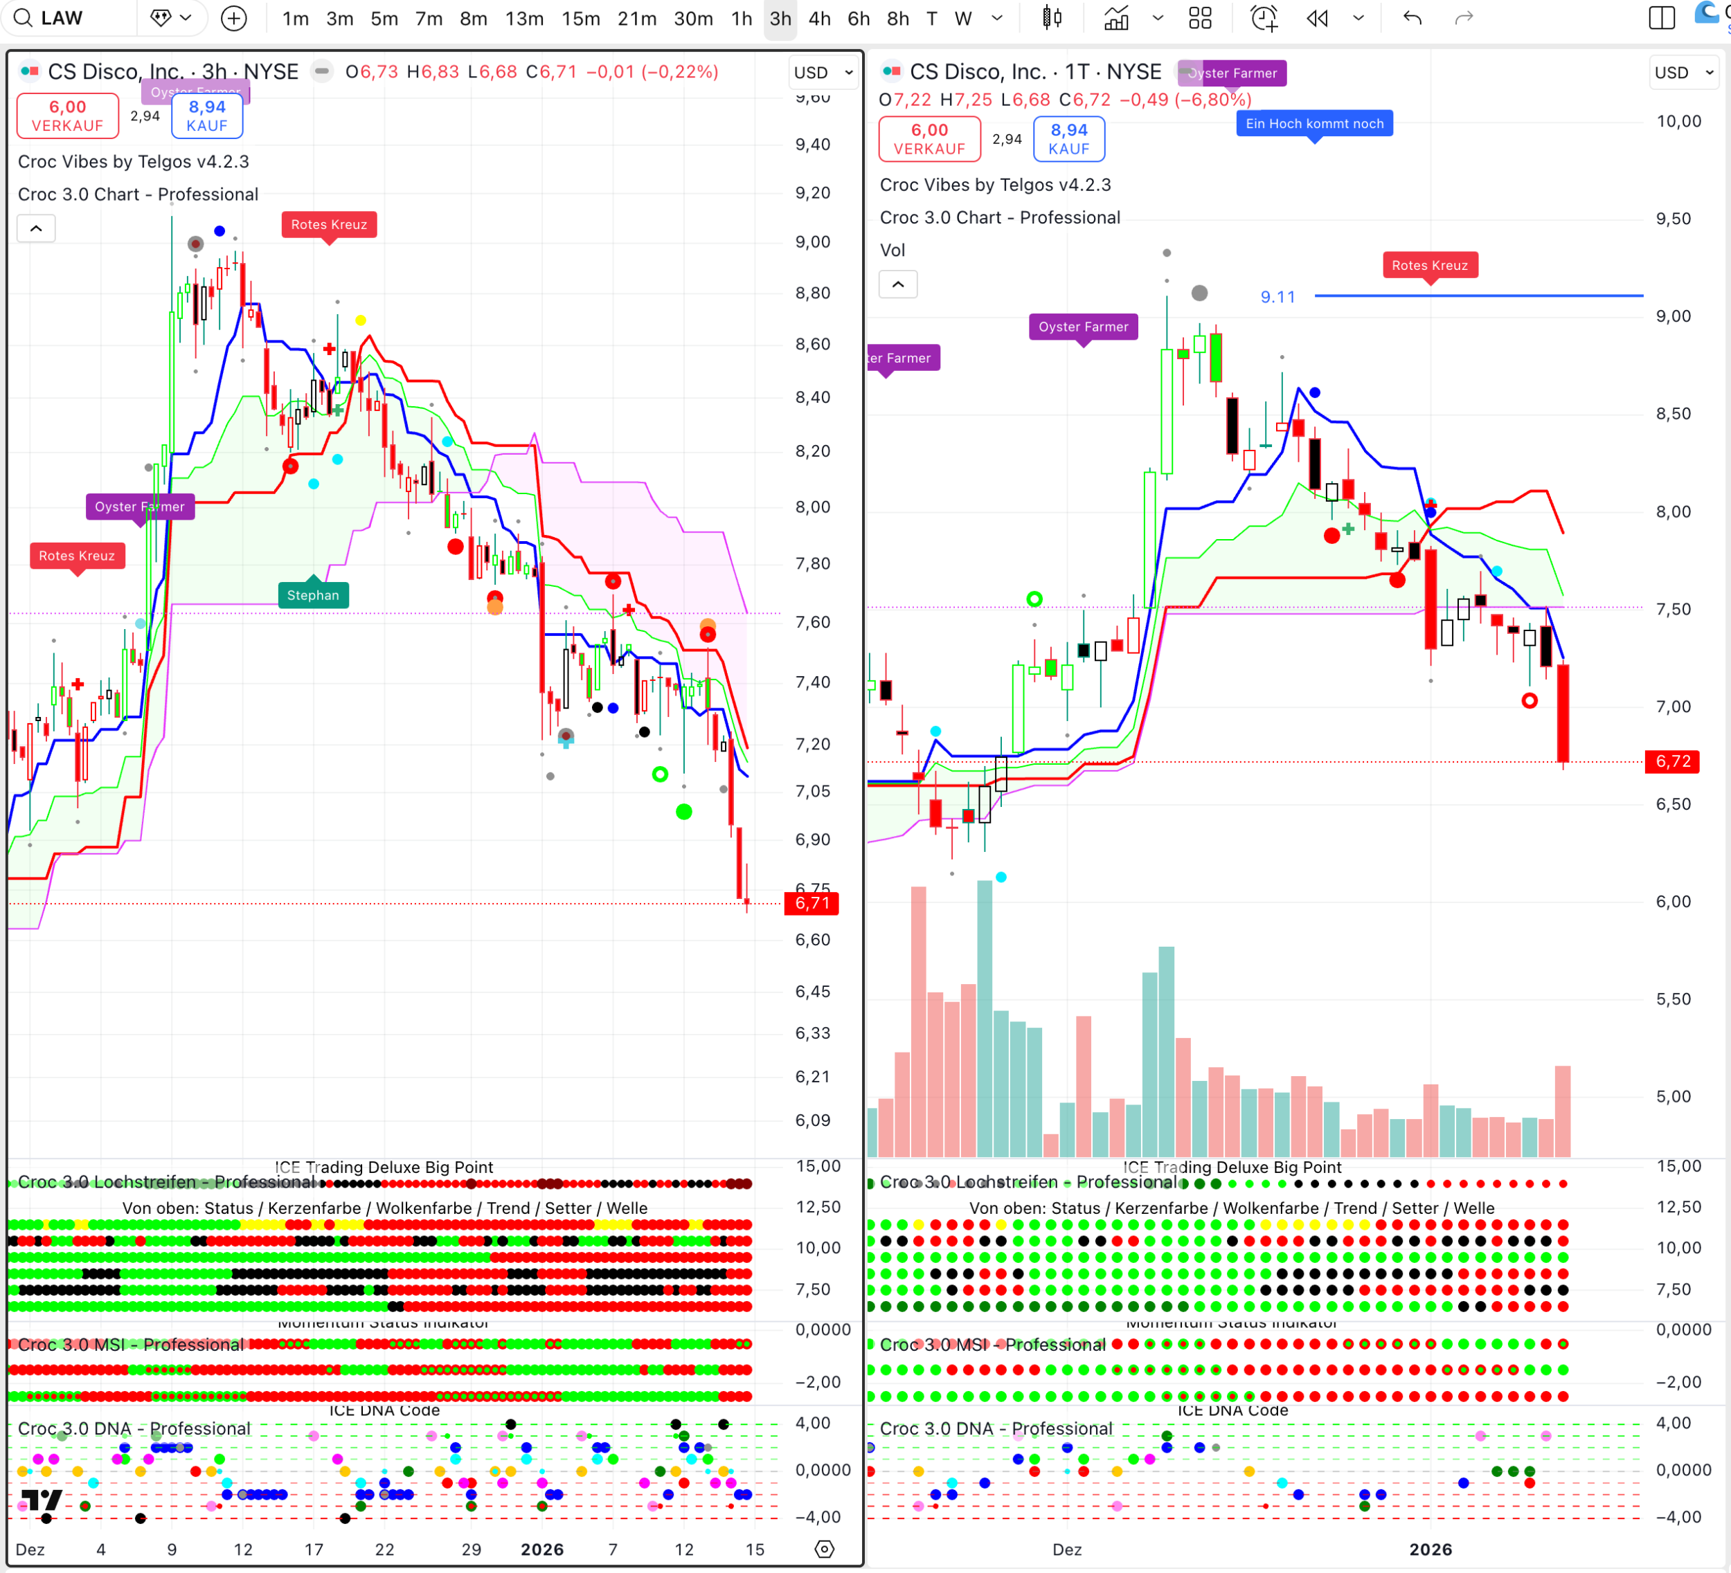Click the add symbol plus icon
The height and width of the screenshot is (1573, 1731).
(233, 18)
